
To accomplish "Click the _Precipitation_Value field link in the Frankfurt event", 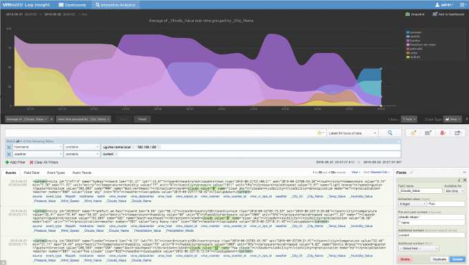I will point(147,230).
